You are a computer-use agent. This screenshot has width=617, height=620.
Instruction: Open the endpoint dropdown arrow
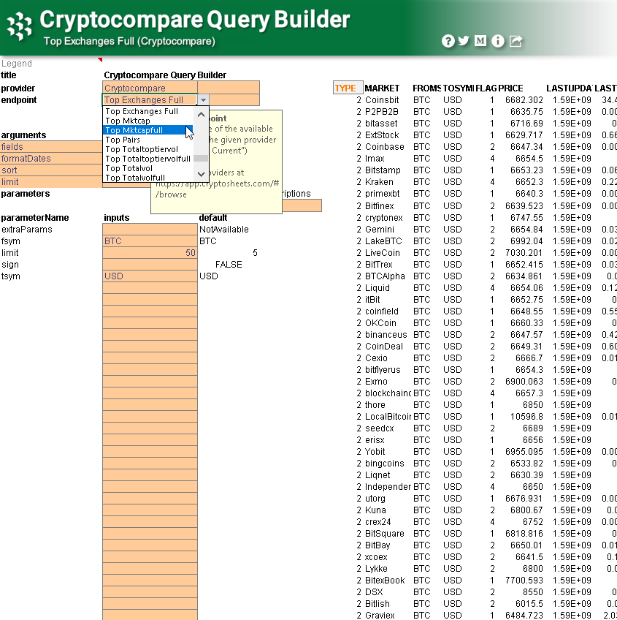pos(203,99)
